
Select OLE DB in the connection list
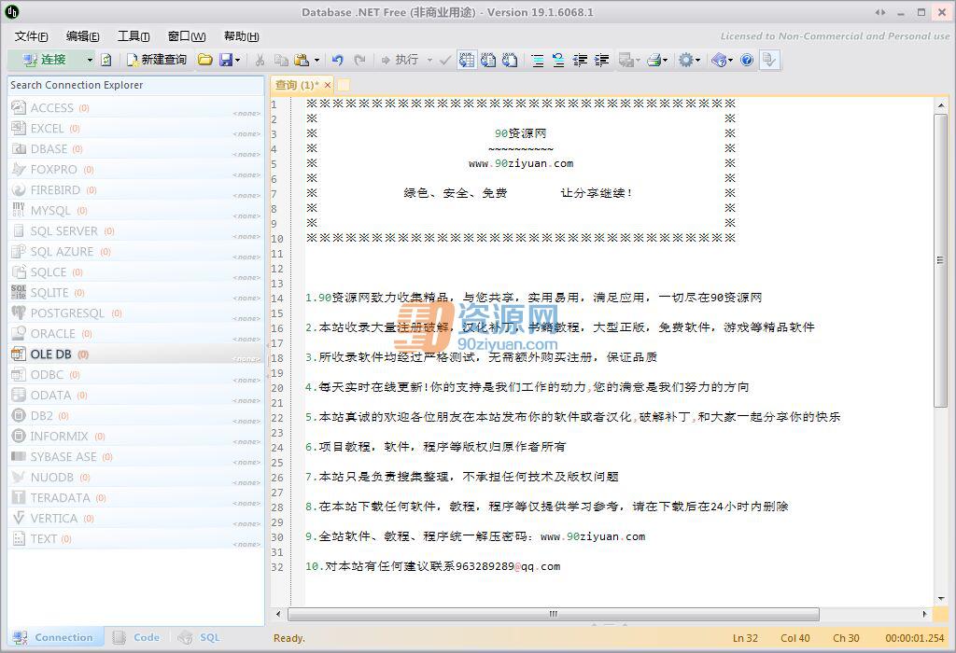pos(136,354)
